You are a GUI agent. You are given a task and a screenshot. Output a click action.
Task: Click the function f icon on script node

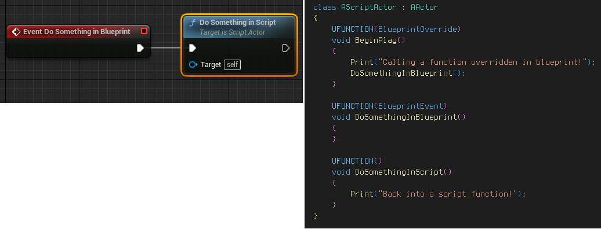(x=193, y=23)
